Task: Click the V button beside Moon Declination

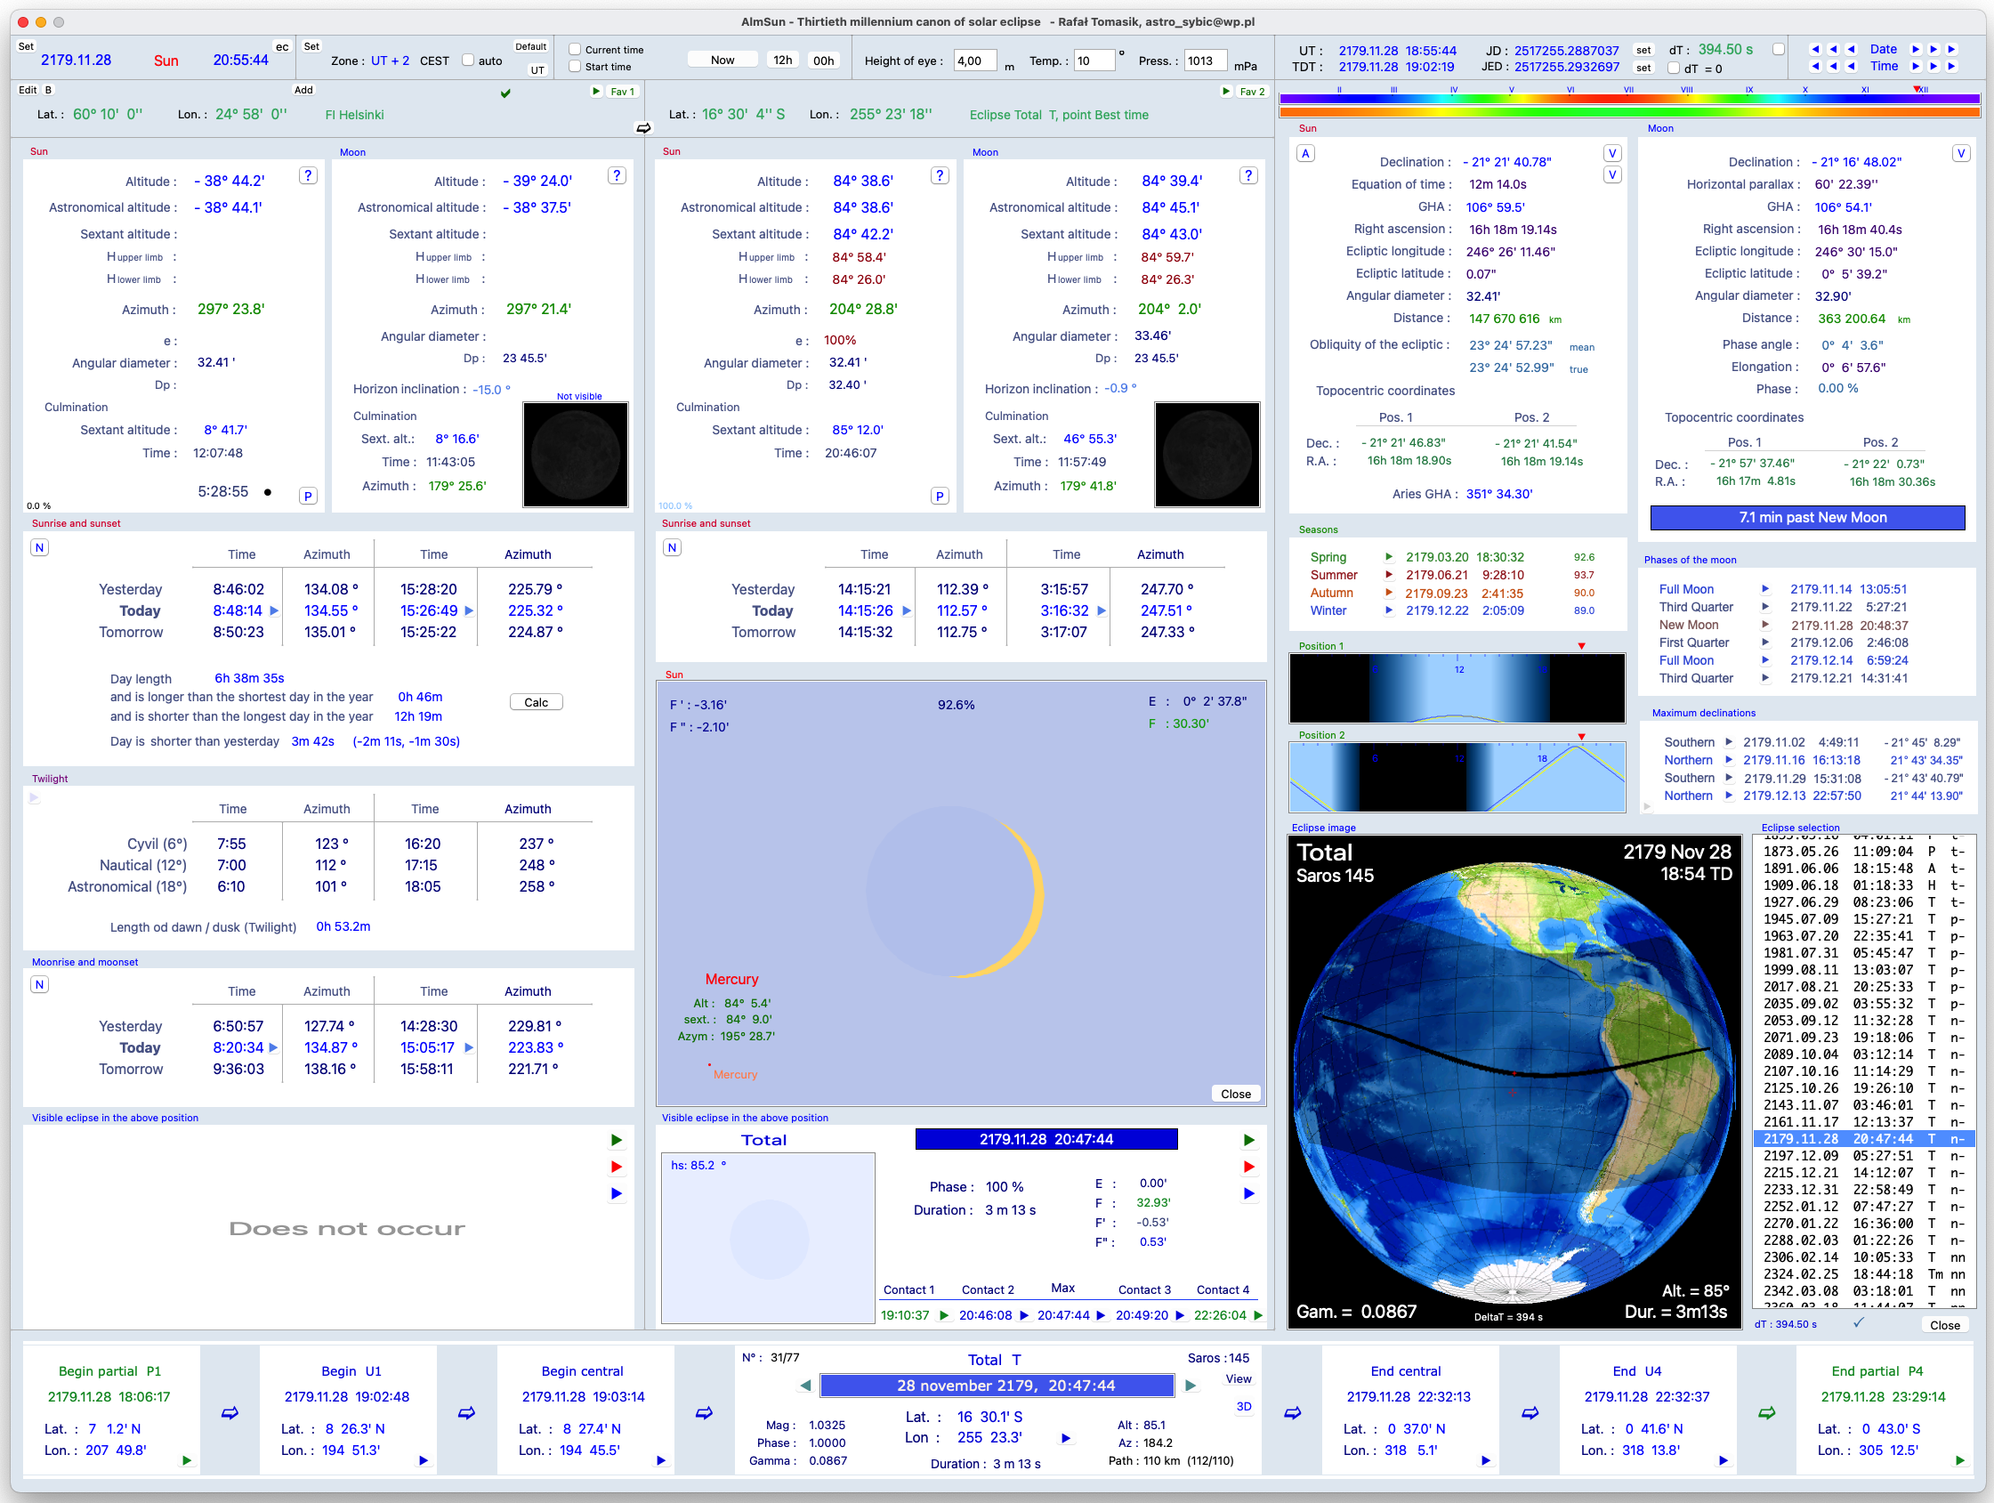Action: point(1961,153)
